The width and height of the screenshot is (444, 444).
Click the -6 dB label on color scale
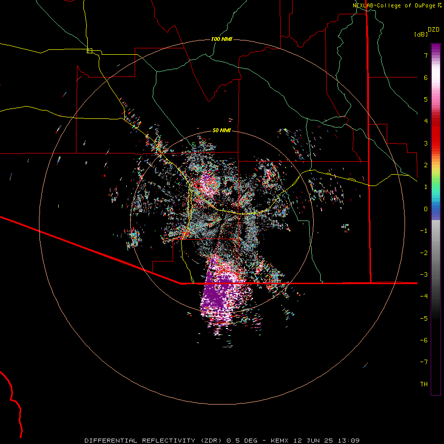(424, 340)
